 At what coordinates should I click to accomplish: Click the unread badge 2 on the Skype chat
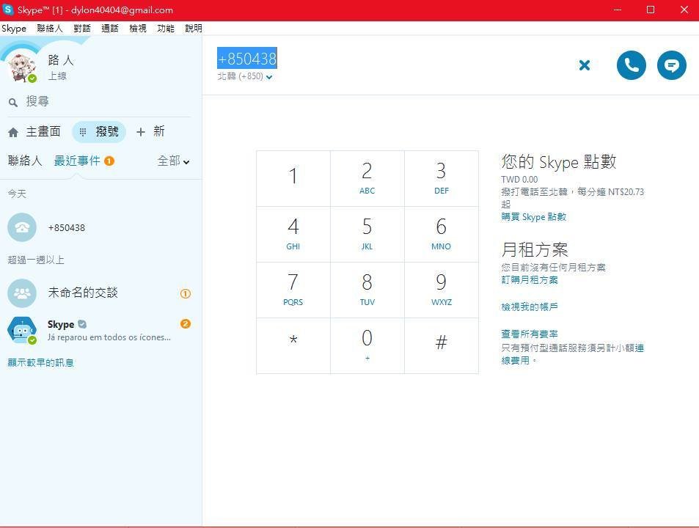[186, 323]
